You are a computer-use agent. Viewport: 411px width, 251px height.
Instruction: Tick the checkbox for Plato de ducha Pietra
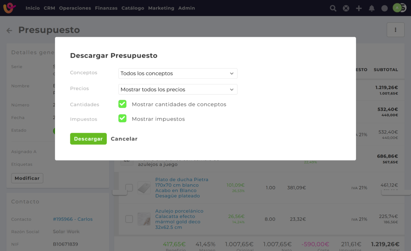129,188
